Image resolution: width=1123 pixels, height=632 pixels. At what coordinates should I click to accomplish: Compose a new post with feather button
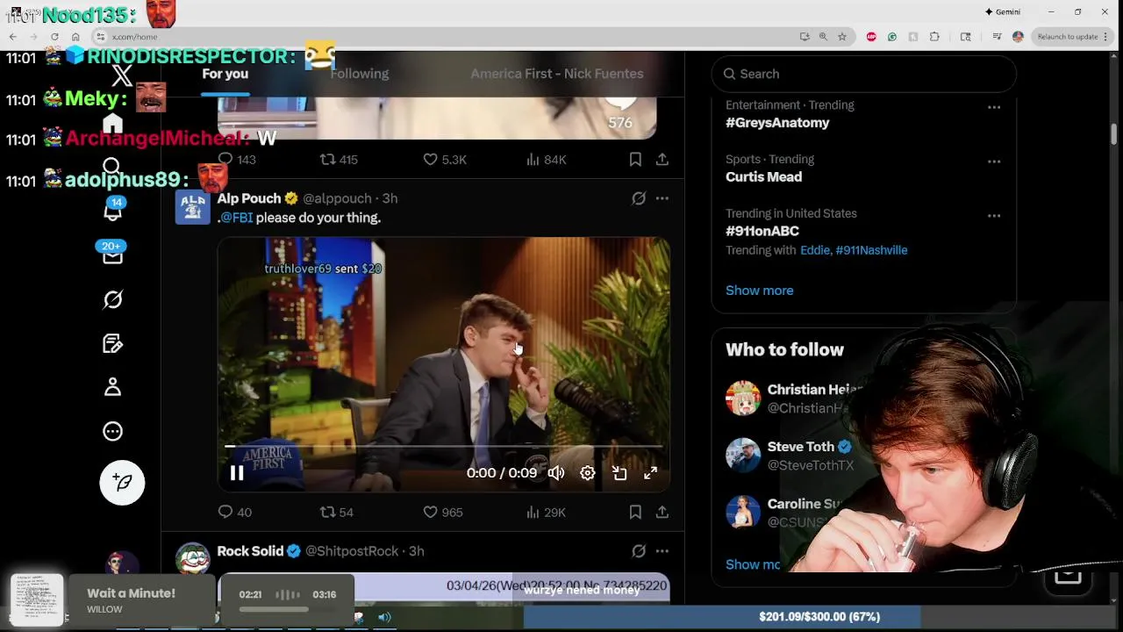click(122, 483)
